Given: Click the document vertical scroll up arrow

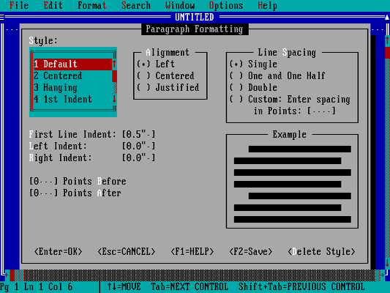Looking at the screenshot, I should pyautogui.click(x=387, y=40).
